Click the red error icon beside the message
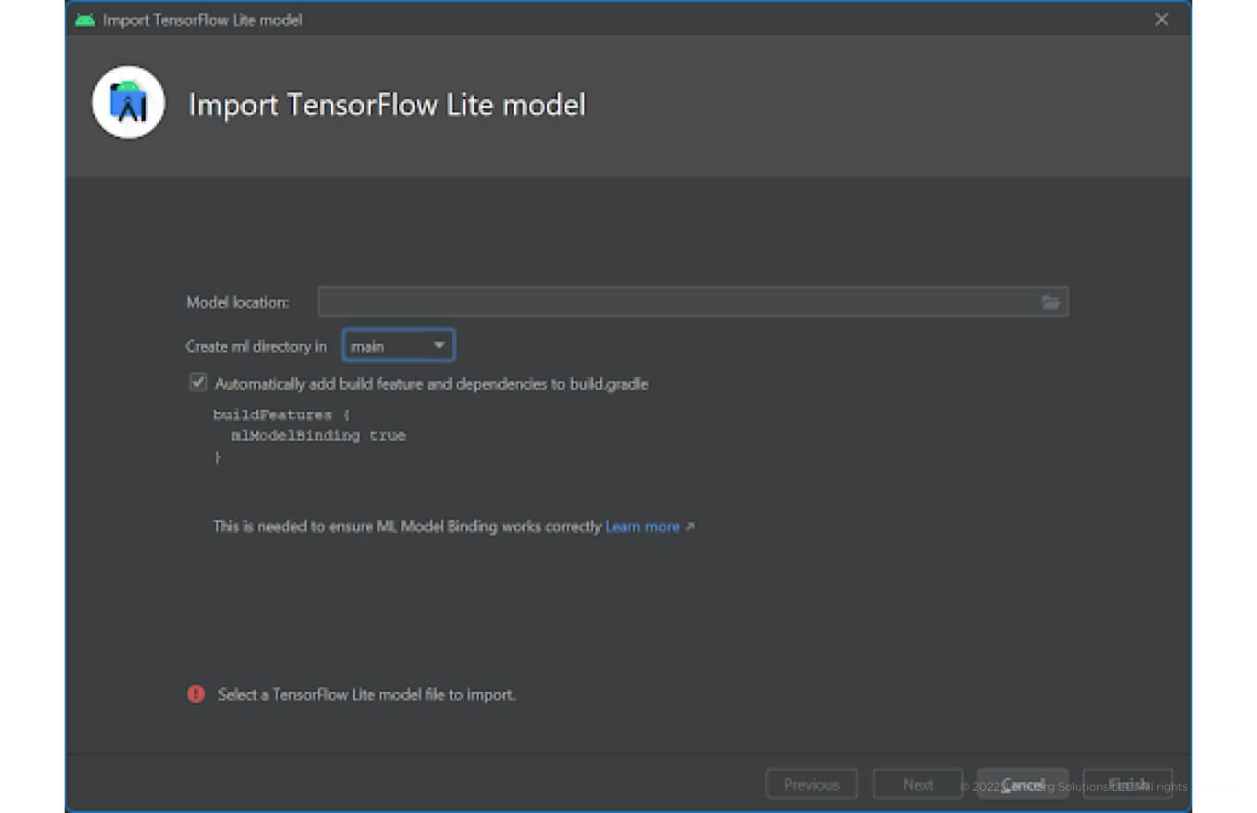1257x813 pixels. (x=196, y=694)
